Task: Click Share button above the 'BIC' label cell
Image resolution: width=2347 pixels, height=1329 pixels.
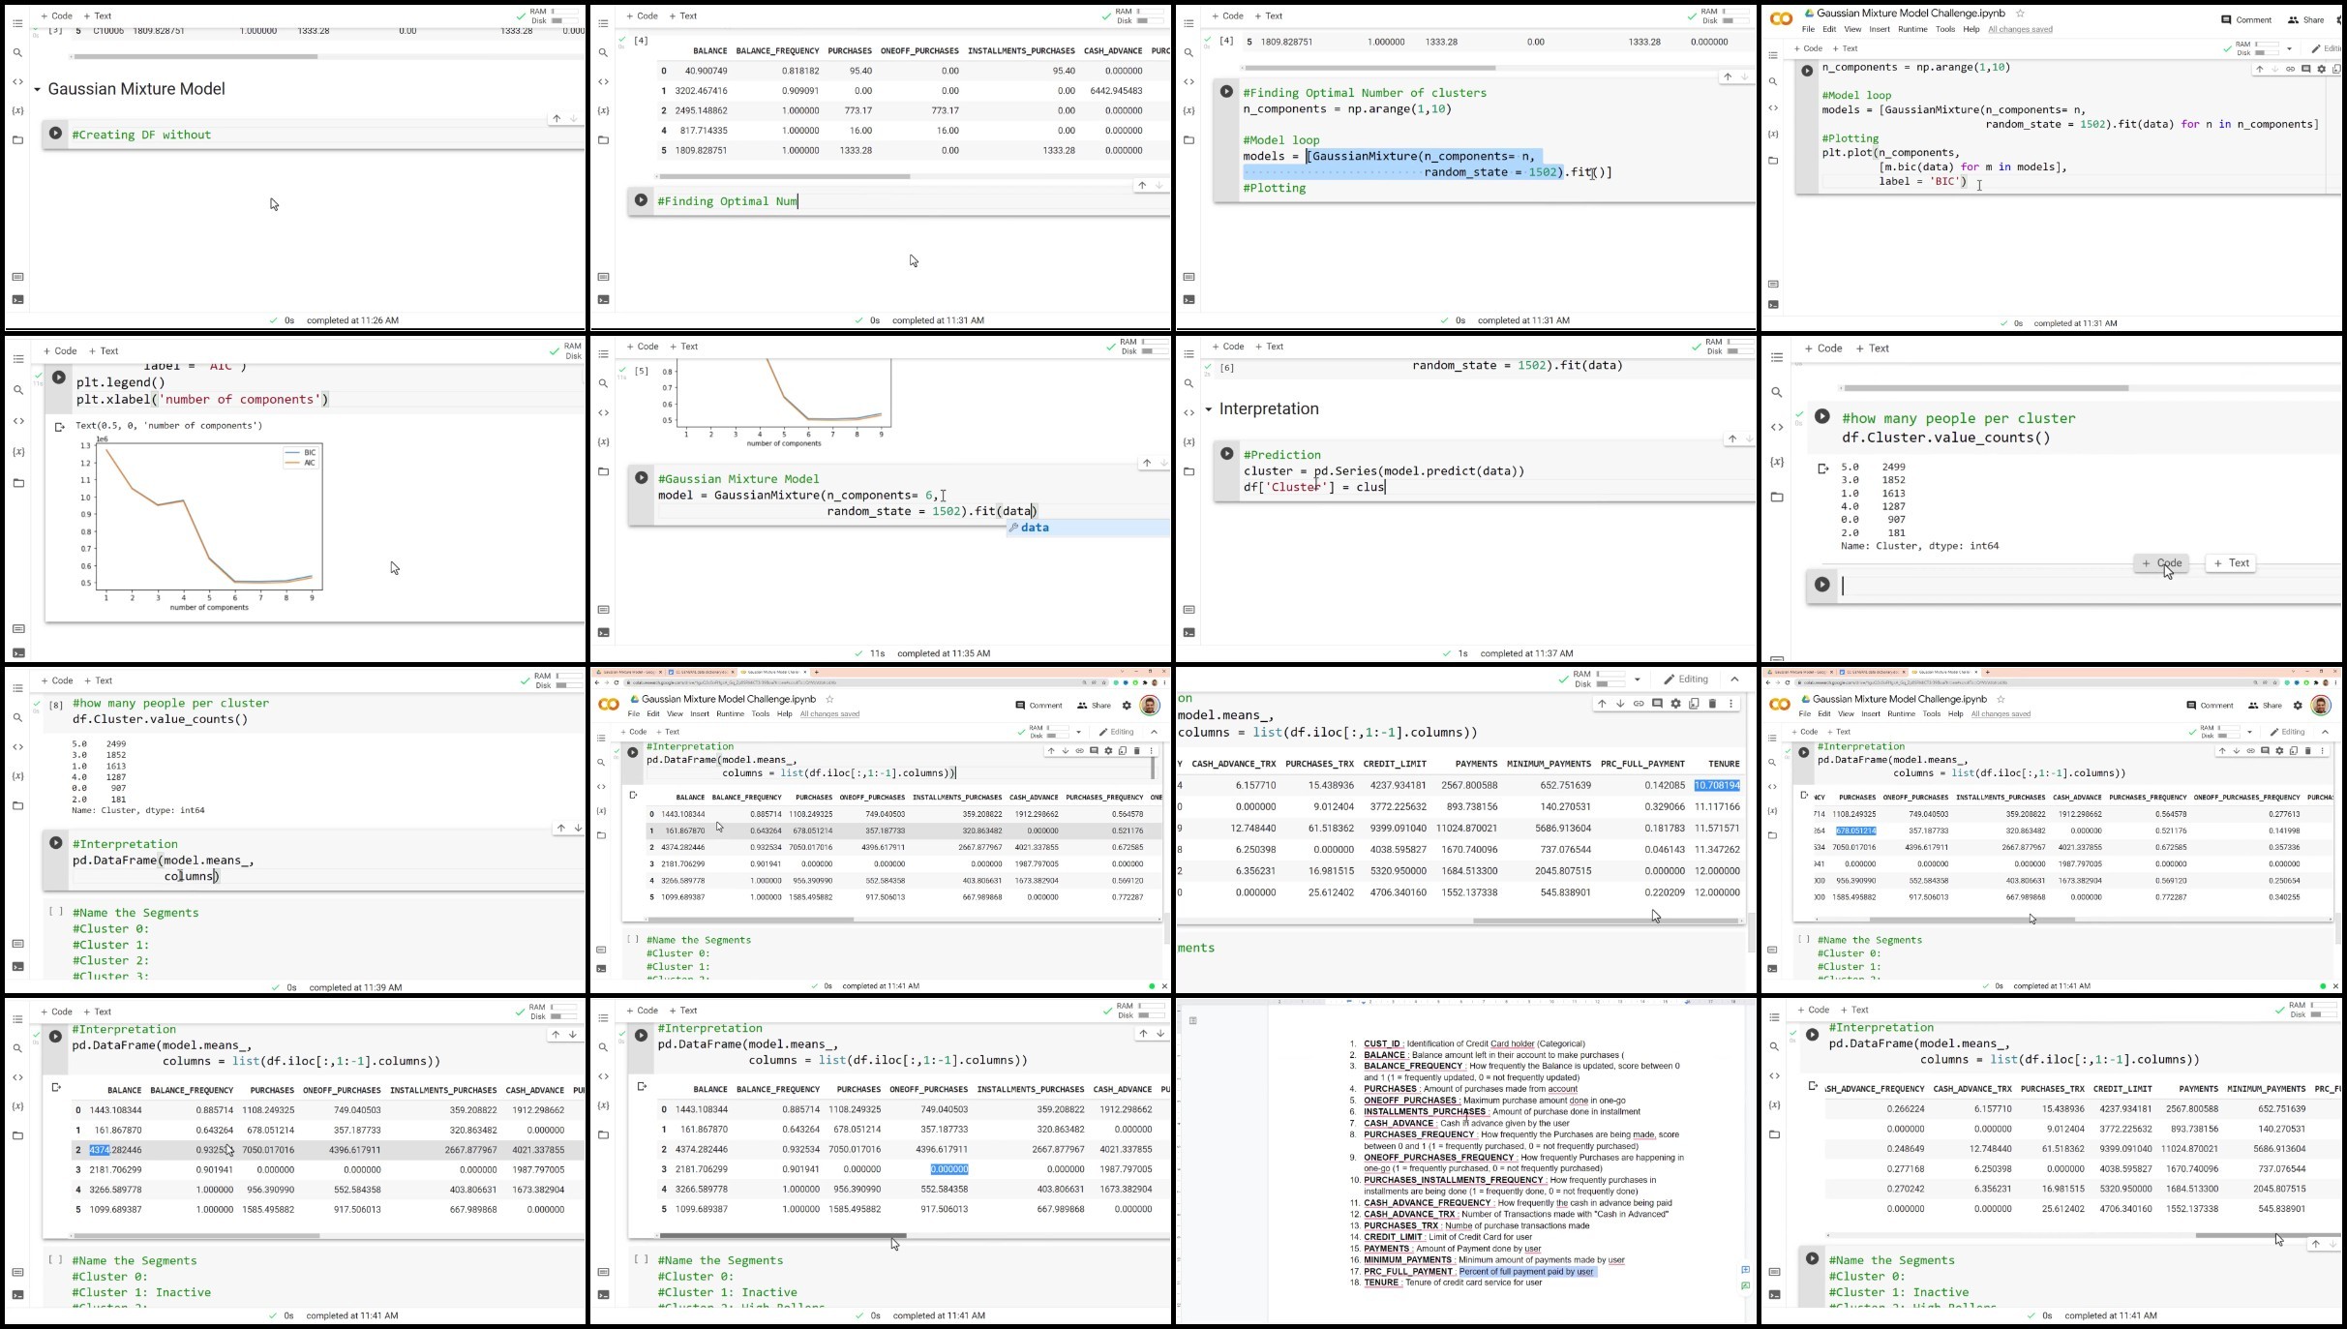Action: click(2305, 19)
